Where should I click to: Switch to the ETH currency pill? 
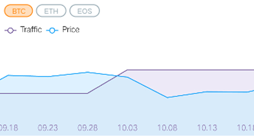tap(51, 11)
